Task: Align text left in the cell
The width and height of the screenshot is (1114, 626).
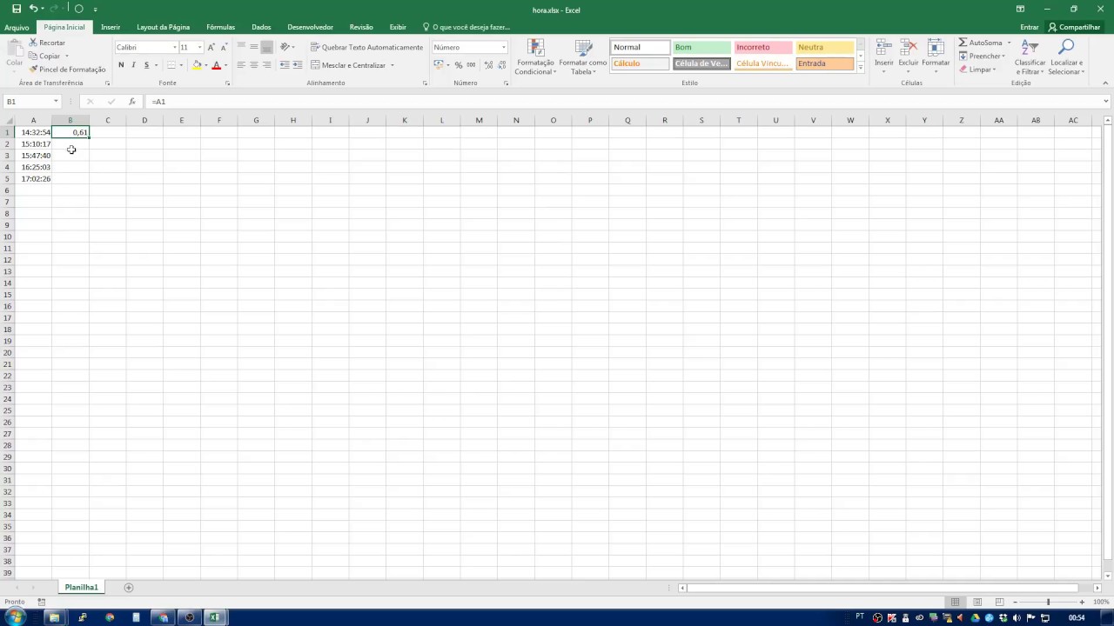Action: (x=241, y=65)
